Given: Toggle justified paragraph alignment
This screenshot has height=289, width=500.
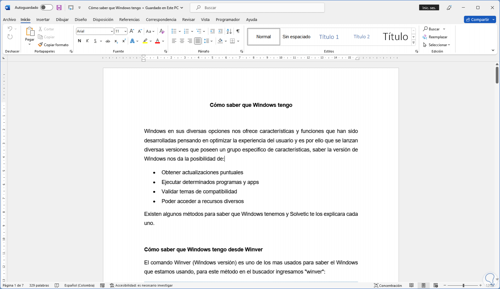Looking at the screenshot, I should [198, 41].
